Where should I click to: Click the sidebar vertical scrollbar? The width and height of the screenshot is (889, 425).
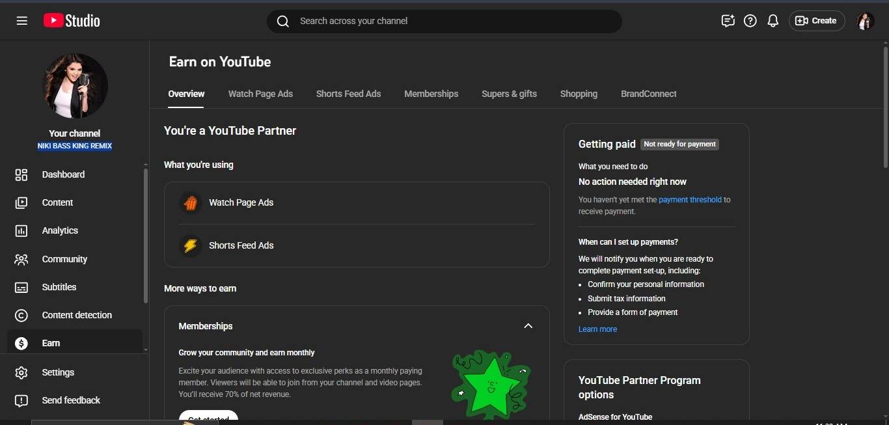(x=146, y=234)
